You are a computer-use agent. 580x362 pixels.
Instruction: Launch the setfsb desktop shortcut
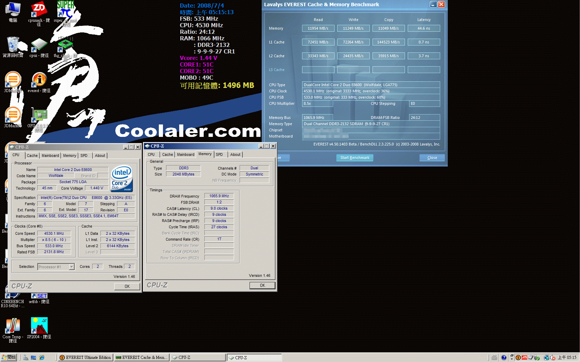pyautogui.click(x=39, y=298)
